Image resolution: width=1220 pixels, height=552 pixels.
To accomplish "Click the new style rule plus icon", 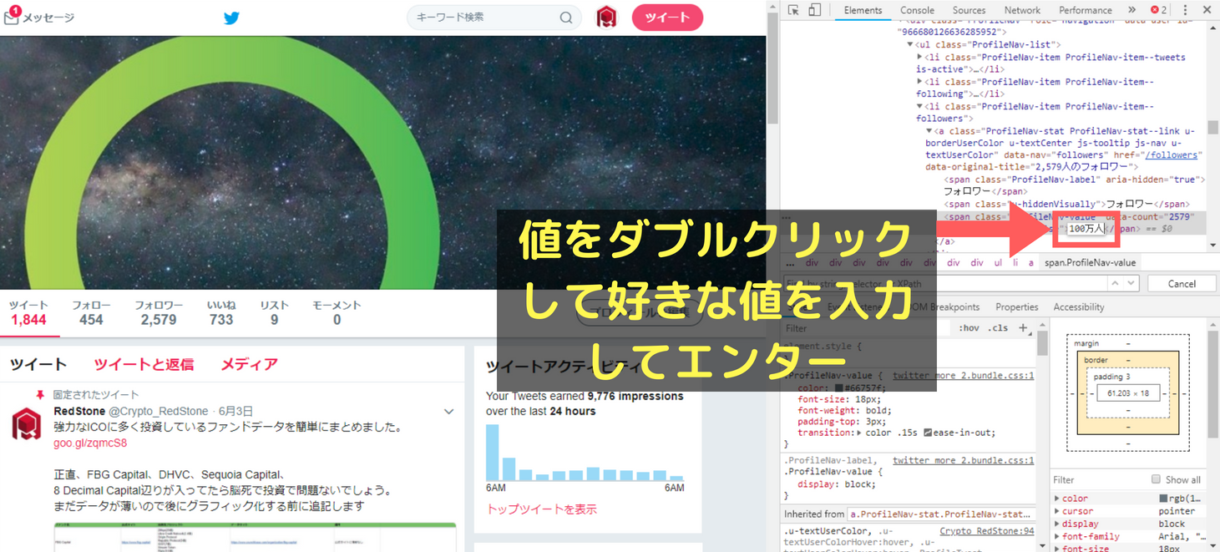I will click(x=1023, y=328).
